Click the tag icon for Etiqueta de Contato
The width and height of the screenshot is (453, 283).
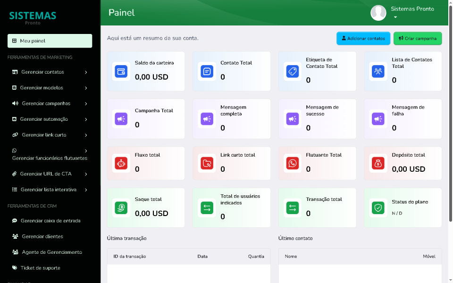[x=293, y=72]
